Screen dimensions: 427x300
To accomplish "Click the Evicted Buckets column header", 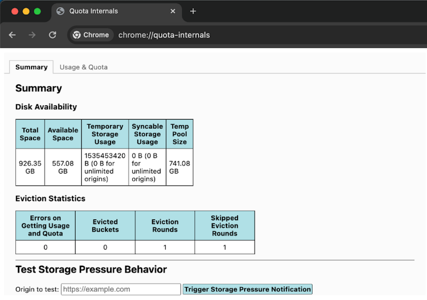I will tap(105, 225).
